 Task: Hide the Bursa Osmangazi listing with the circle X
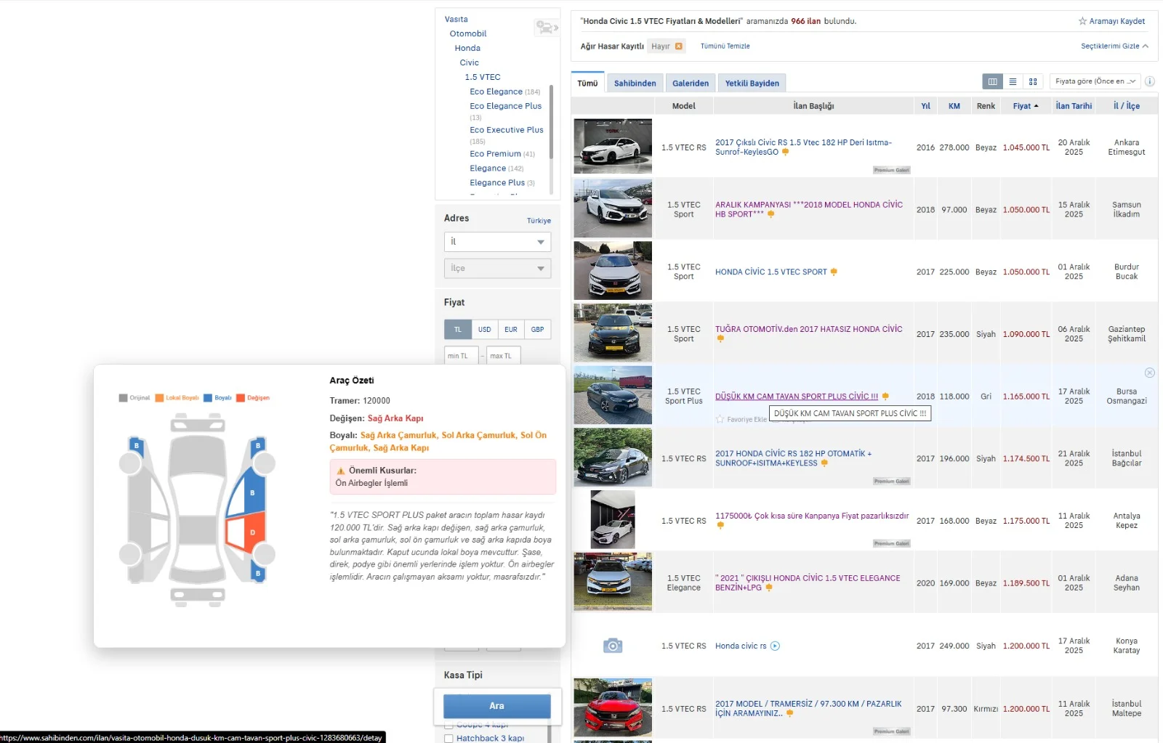click(1150, 373)
